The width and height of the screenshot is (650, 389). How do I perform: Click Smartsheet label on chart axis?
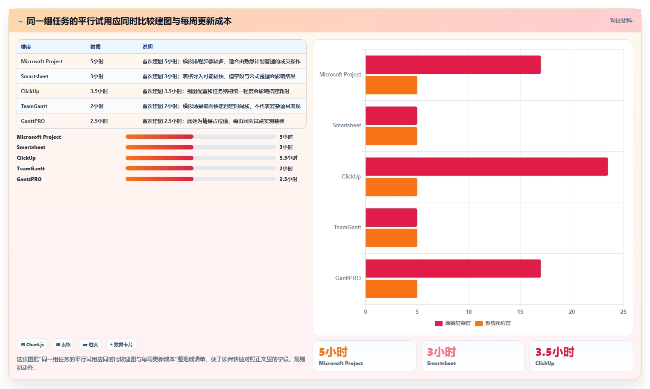coord(346,125)
